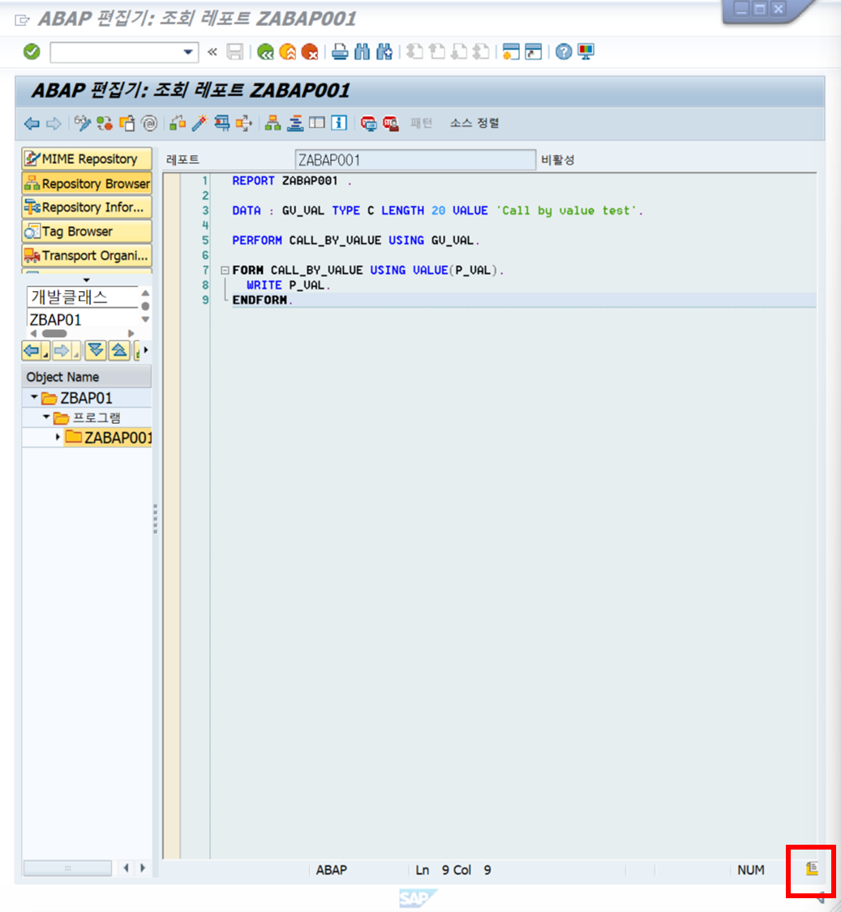Open the transaction command field dropdown
Image resolution: width=841 pixels, height=912 pixels.
[x=188, y=53]
